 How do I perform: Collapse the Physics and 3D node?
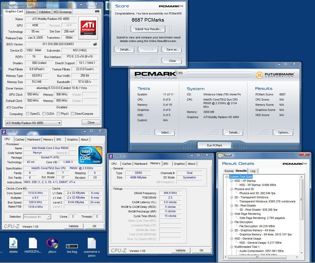point(231,189)
